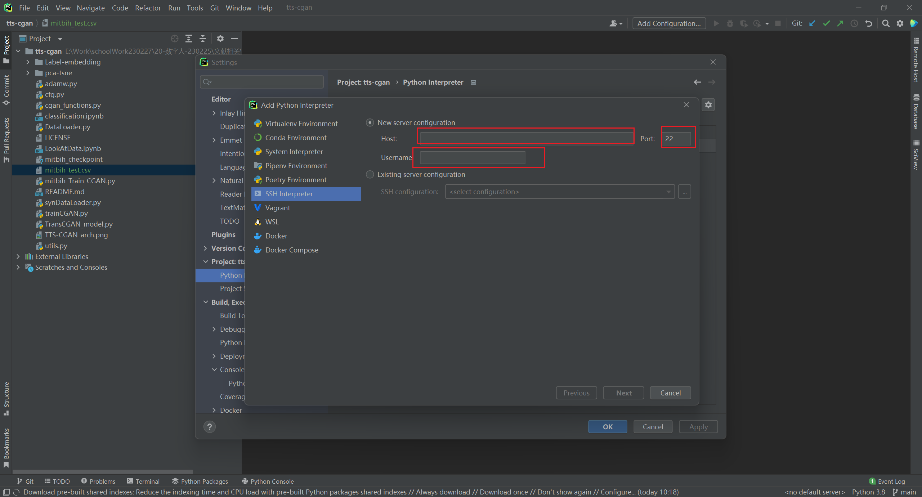This screenshot has height=497, width=922.
Task: Open Project panel gear options
Action: click(x=220, y=39)
